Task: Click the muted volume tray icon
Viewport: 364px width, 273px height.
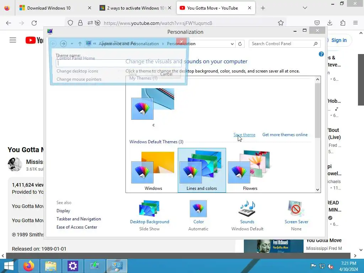Action: point(331,266)
